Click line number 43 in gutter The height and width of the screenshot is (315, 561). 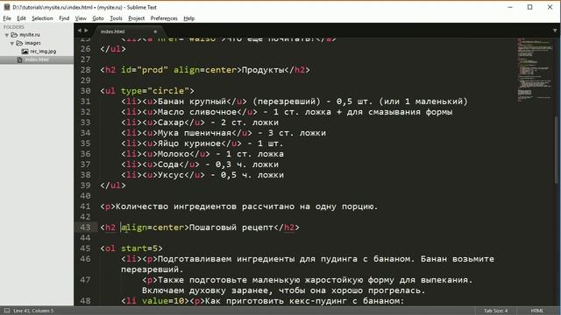pos(86,227)
